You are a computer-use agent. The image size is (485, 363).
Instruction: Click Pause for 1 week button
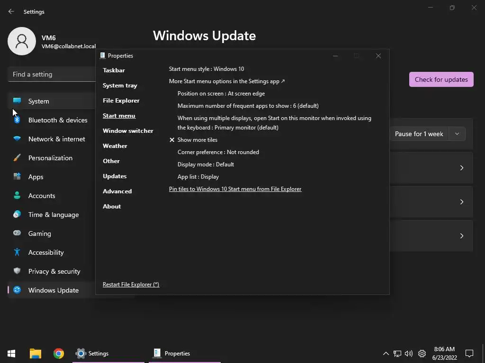coord(419,134)
